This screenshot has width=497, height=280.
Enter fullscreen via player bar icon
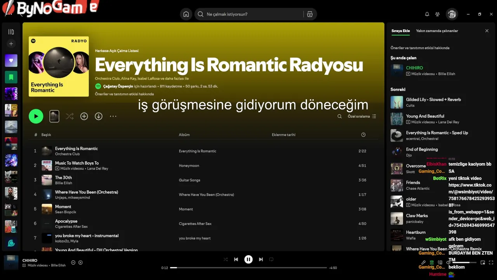coord(491,262)
